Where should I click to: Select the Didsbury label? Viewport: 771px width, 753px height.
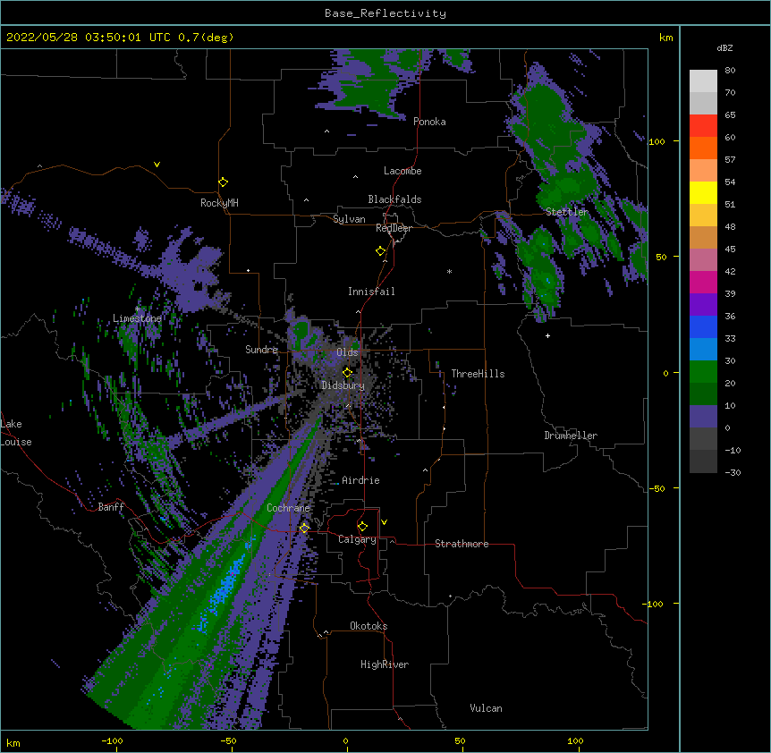click(x=343, y=385)
